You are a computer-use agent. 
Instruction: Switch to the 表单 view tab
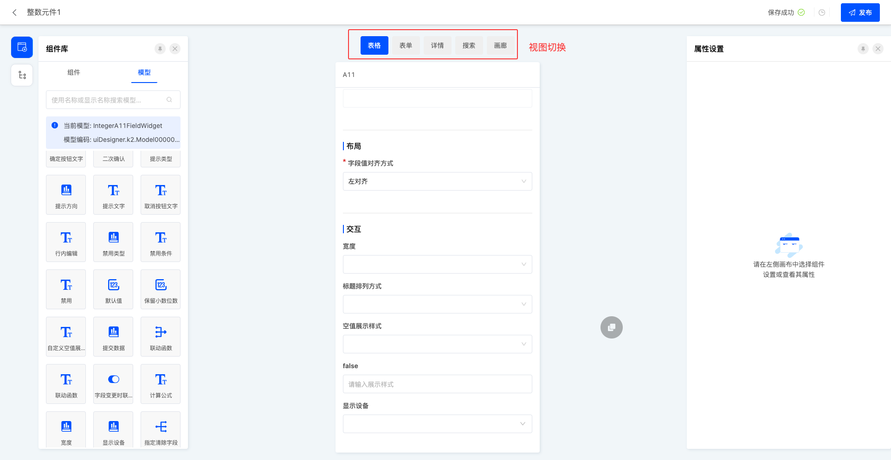406,45
